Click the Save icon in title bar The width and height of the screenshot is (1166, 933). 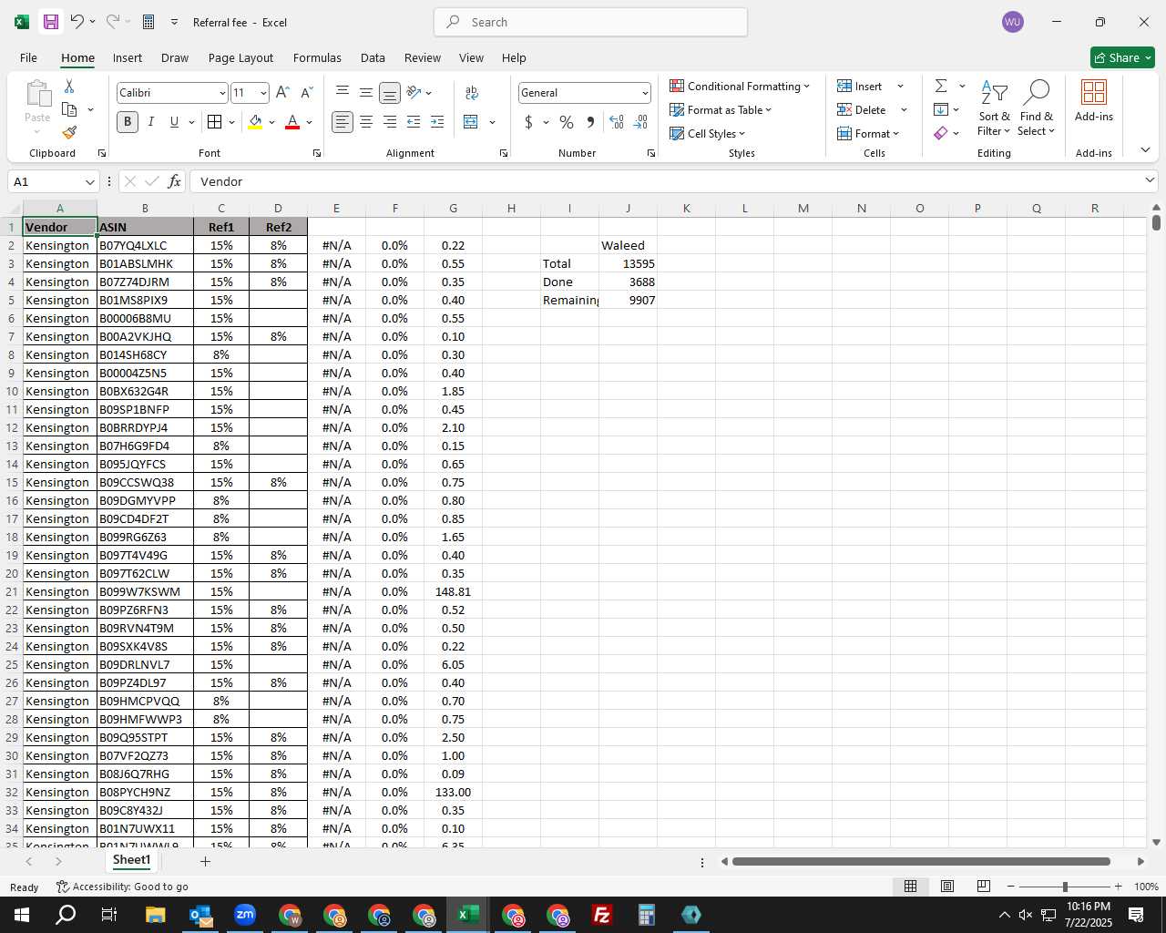click(x=51, y=22)
